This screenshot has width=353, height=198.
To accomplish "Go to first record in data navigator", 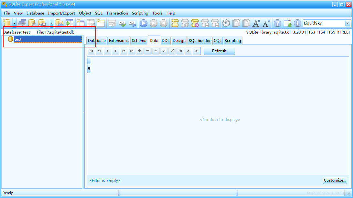I will tap(91, 51).
